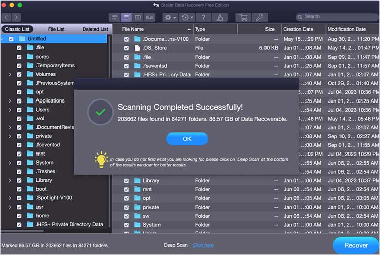The height and width of the screenshot is (255, 380).
Task: Uncheck the .DS_Store file checkbox
Action: coord(126,48)
